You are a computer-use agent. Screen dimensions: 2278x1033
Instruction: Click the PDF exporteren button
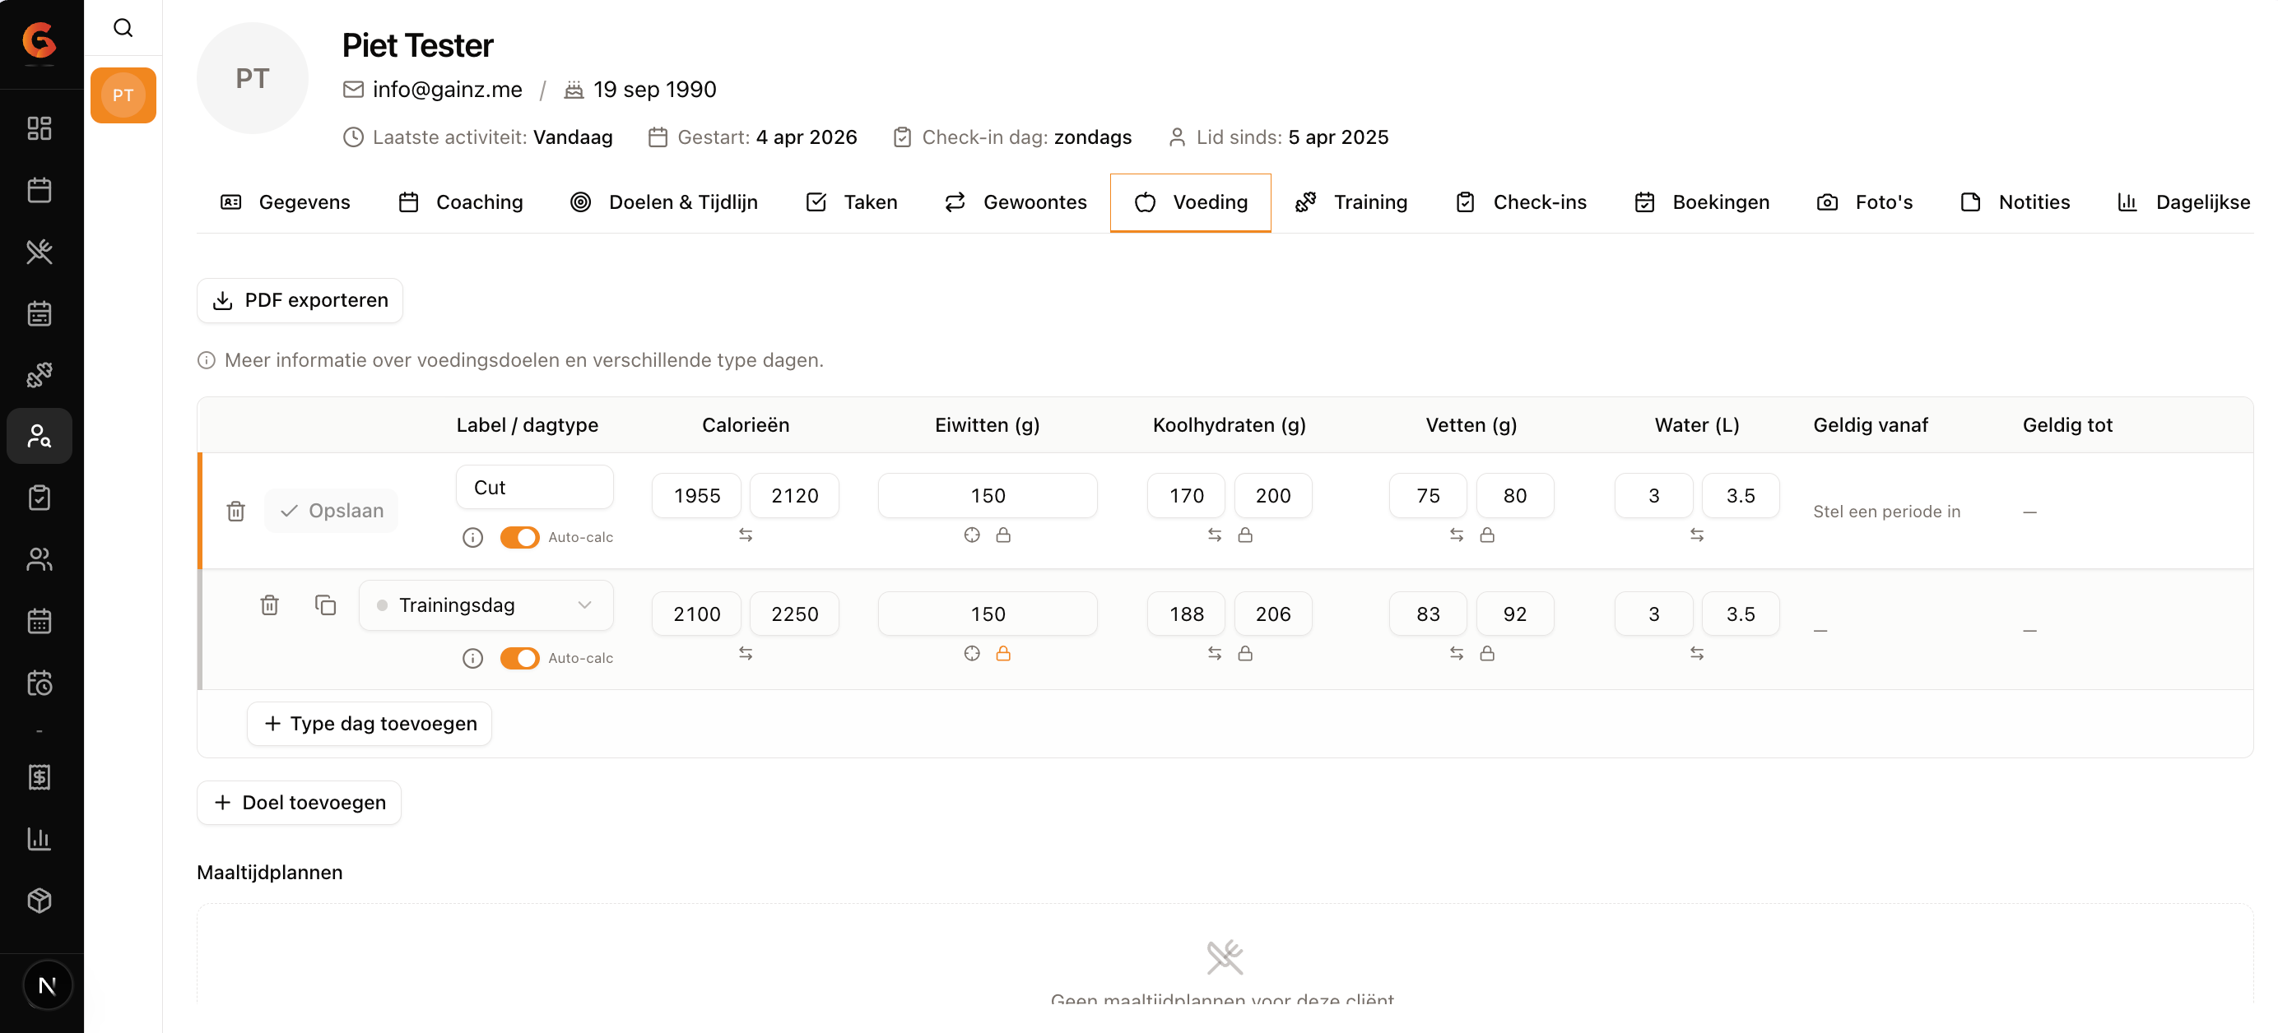pos(300,300)
